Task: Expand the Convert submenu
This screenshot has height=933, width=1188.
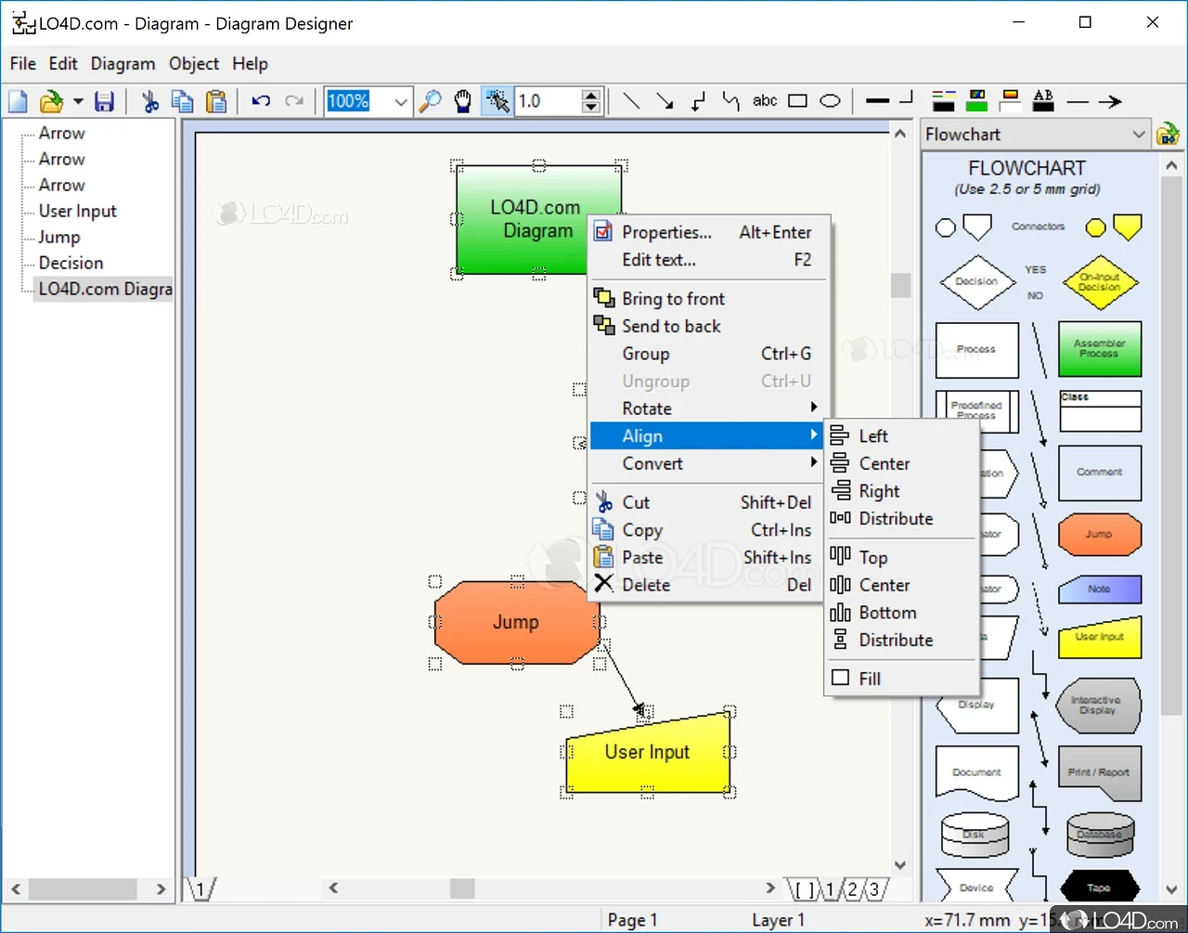Action: tap(709, 463)
